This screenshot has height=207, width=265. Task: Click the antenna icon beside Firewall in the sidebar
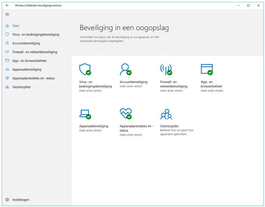(7, 52)
